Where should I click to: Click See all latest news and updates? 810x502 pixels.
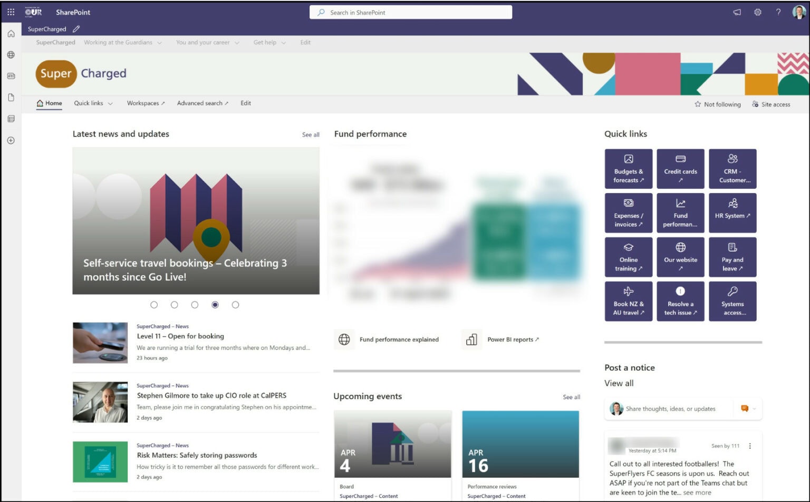pos(310,134)
